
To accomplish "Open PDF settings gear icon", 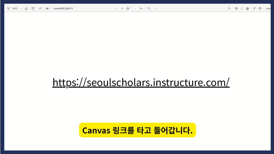I will (260, 9).
